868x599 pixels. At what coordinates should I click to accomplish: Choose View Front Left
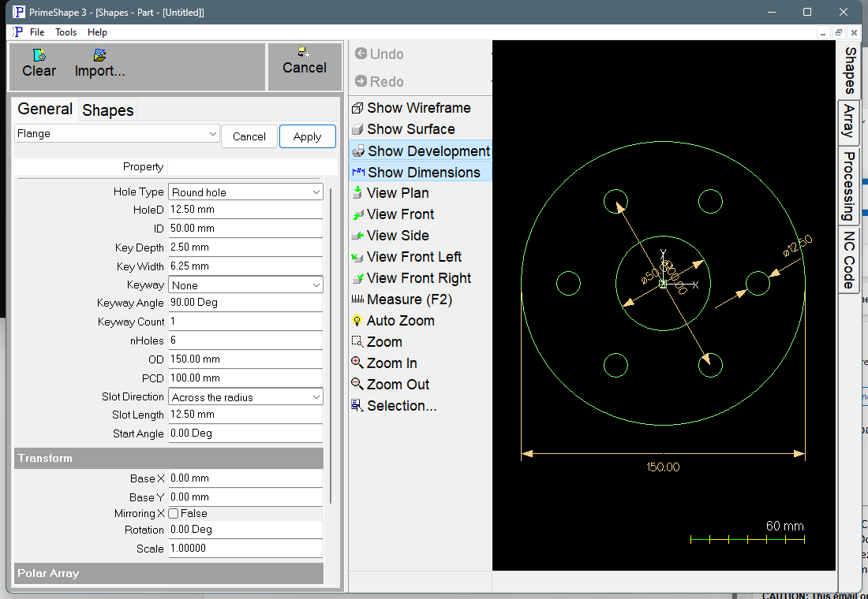click(406, 257)
